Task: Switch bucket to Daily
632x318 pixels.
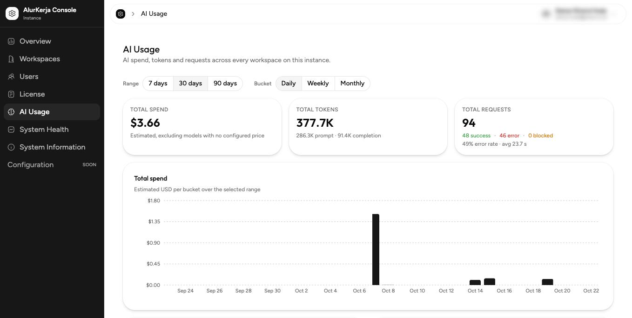Action: [289, 84]
